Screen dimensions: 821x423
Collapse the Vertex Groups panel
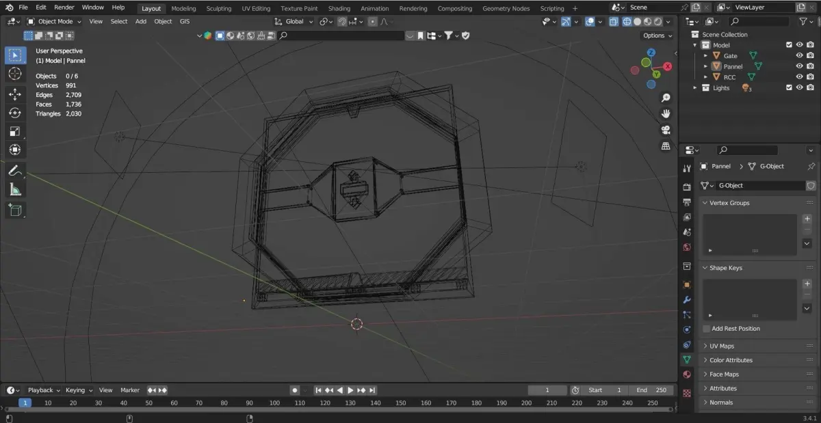click(729, 203)
